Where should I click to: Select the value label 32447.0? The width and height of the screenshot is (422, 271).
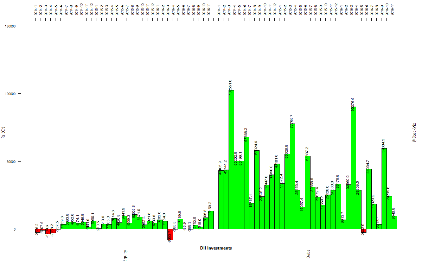pos(266,183)
